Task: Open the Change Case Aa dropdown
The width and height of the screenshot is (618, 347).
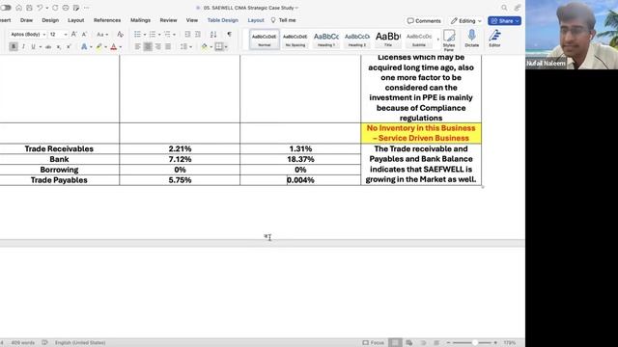Action: 101,35
